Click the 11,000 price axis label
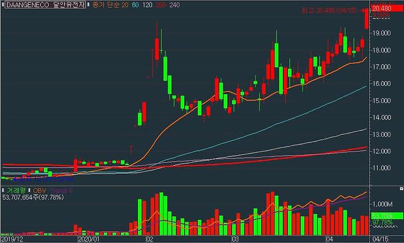Screen dimensions: 404x243 (382, 168)
